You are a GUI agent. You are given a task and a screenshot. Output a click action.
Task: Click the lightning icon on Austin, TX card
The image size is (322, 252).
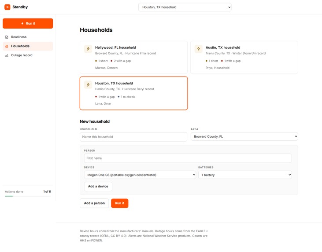pyautogui.click(x=199, y=49)
